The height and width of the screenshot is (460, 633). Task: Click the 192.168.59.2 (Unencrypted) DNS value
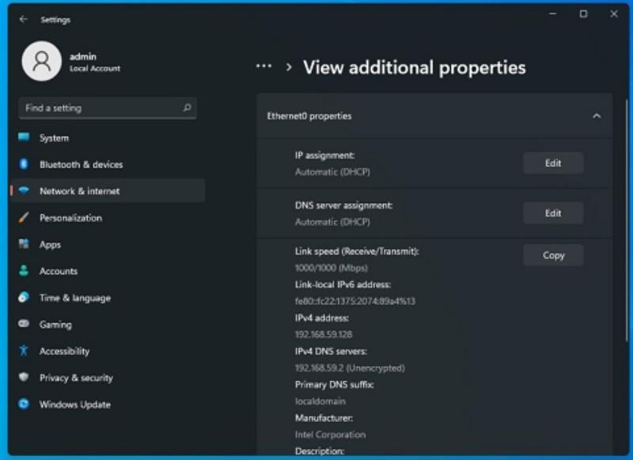pyautogui.click(x=350, y=368)
